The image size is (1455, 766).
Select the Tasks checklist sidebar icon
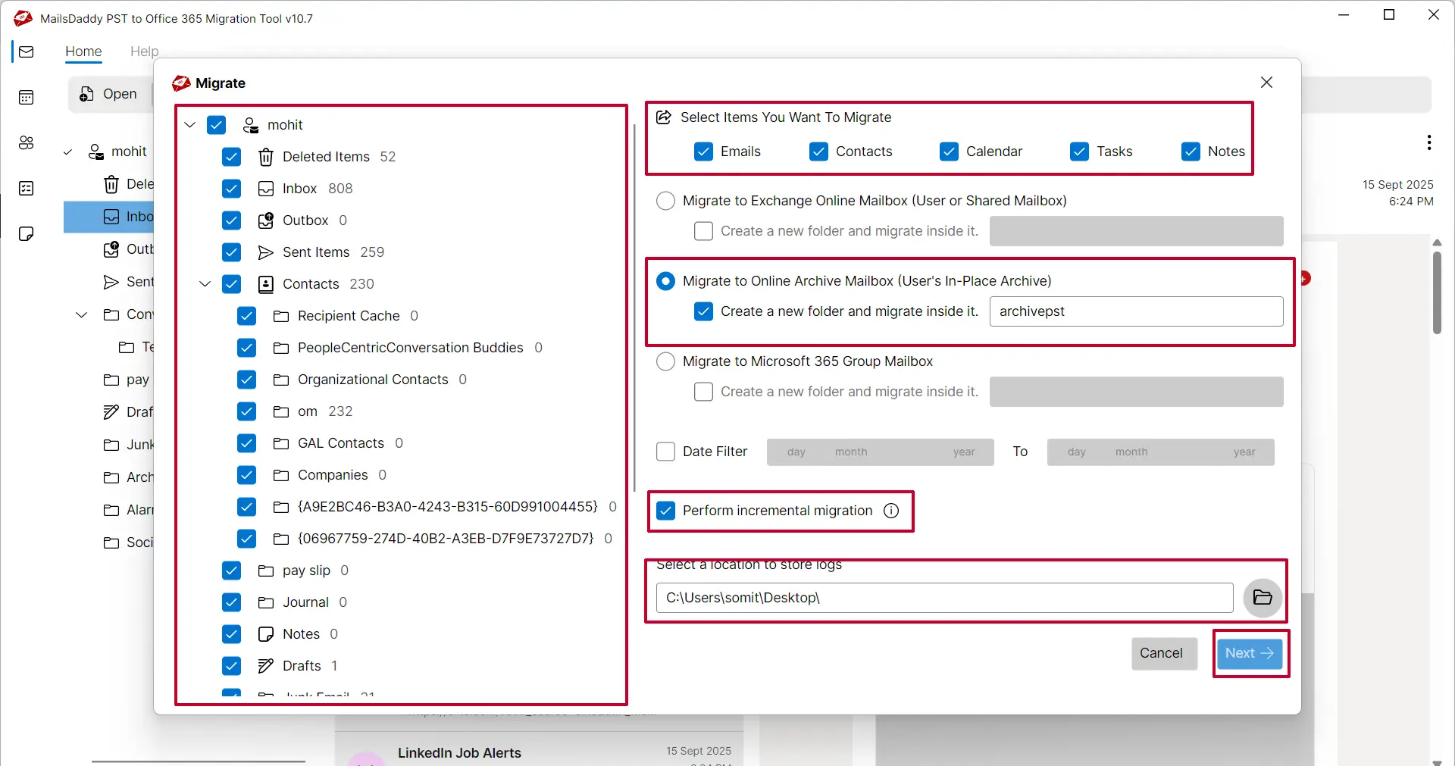pos(27,188)
